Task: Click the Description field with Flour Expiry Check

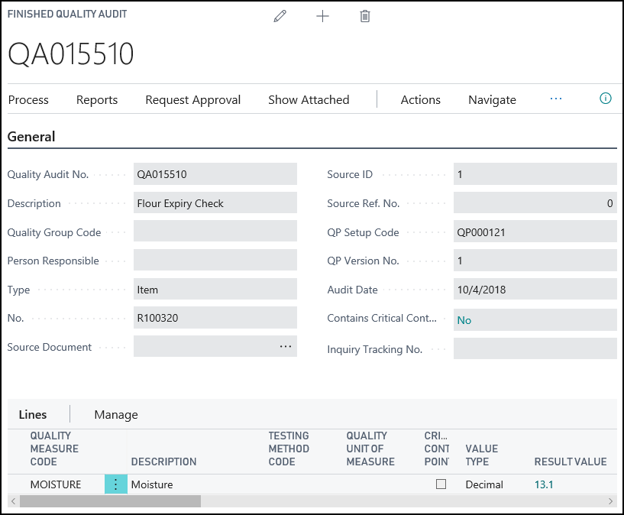Action: pyautogui.click(x=215, y=203)
